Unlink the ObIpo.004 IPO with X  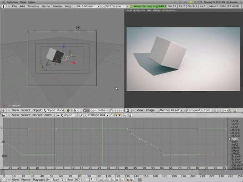108,115
